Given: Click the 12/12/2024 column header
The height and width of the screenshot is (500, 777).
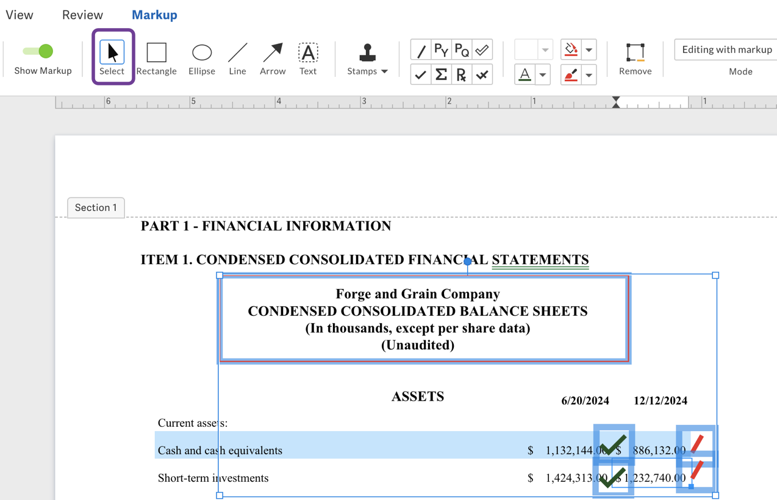Looking at the screenshot, I should 661,401.
